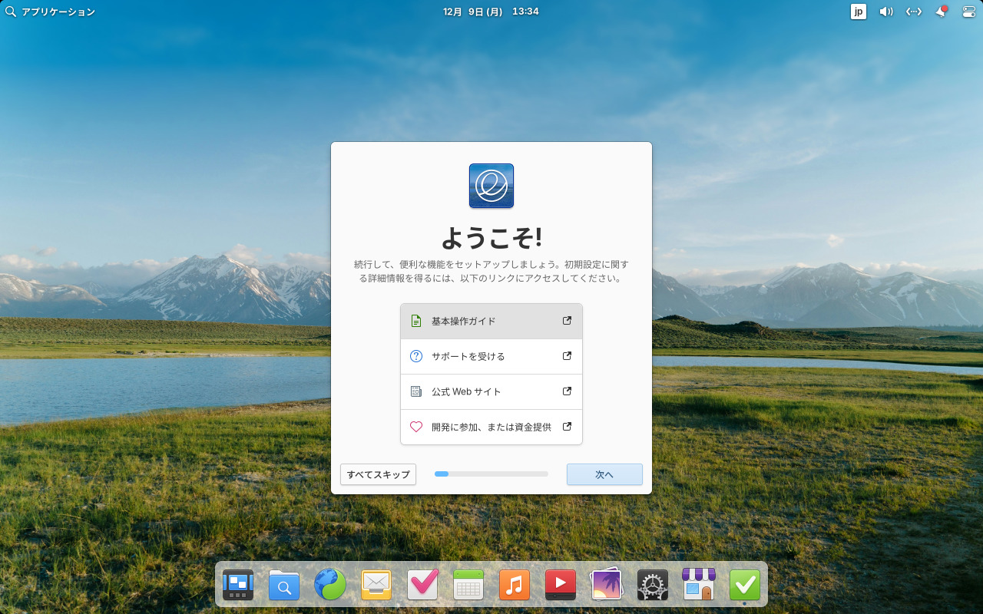The height and width of the screenshot is (614, 983).
Task: Open the quick settings session menu
Action: pyautogui.click(x=968, y=12)
